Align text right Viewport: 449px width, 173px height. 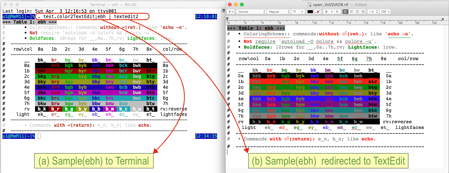coord(357,12)
